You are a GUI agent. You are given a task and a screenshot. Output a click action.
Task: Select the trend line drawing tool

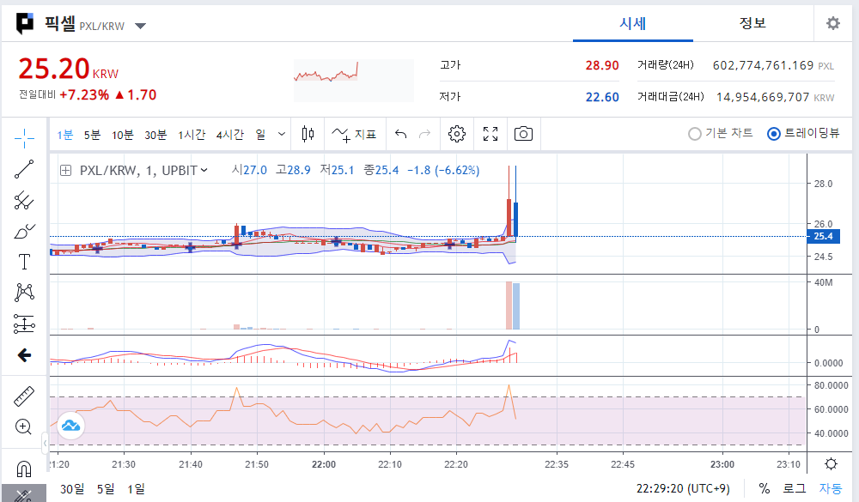tap(24, 169)
